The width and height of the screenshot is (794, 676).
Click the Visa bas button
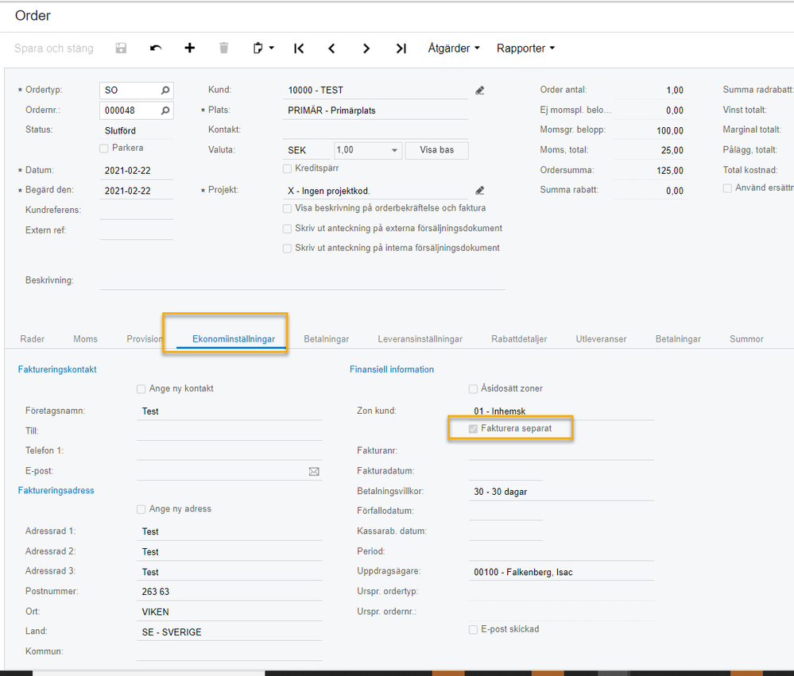coord(436,150)
